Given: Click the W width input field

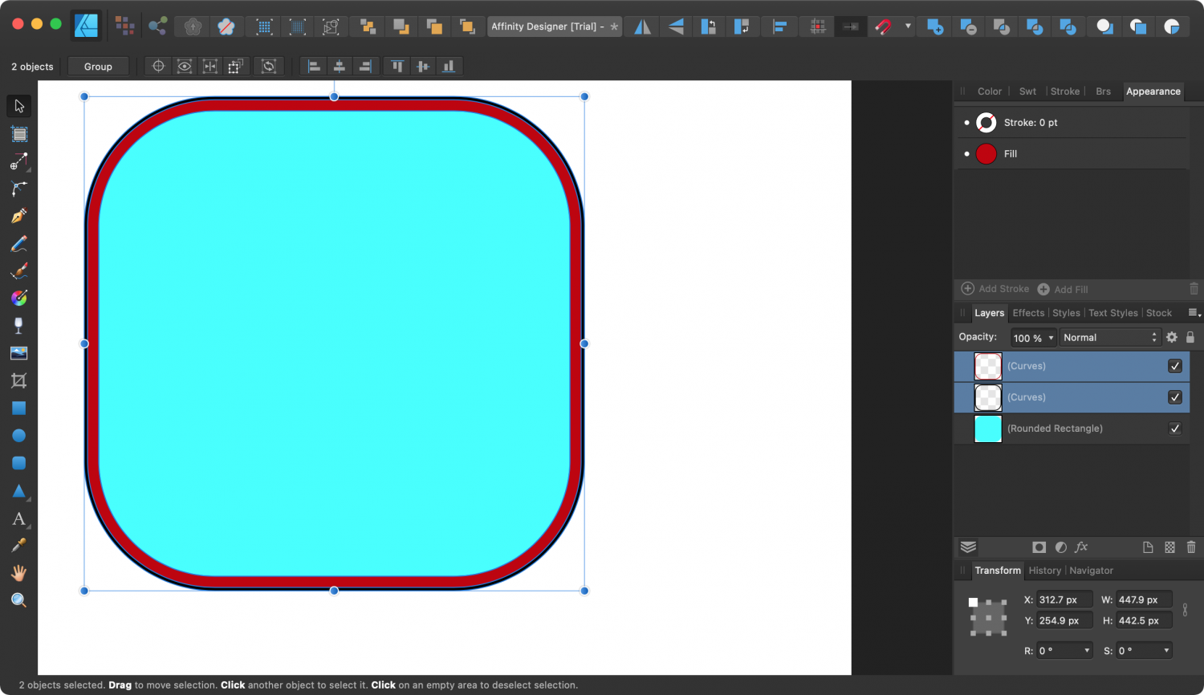Looking at the screenshot, I should pyautogui.click(x=1143, y=599).
